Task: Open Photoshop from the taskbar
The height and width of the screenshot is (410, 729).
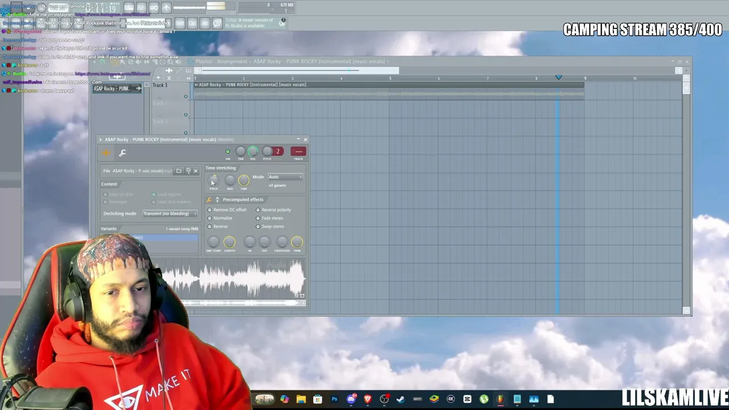Action: (x=334, y=399)
